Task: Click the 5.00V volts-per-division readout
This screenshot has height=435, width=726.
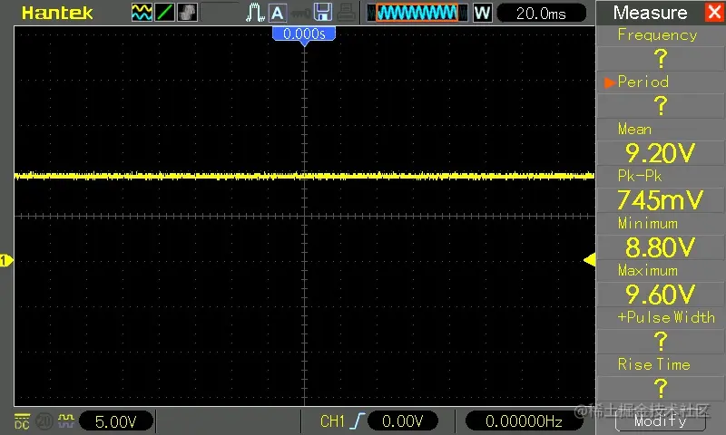Action: [x=116, y=420]
